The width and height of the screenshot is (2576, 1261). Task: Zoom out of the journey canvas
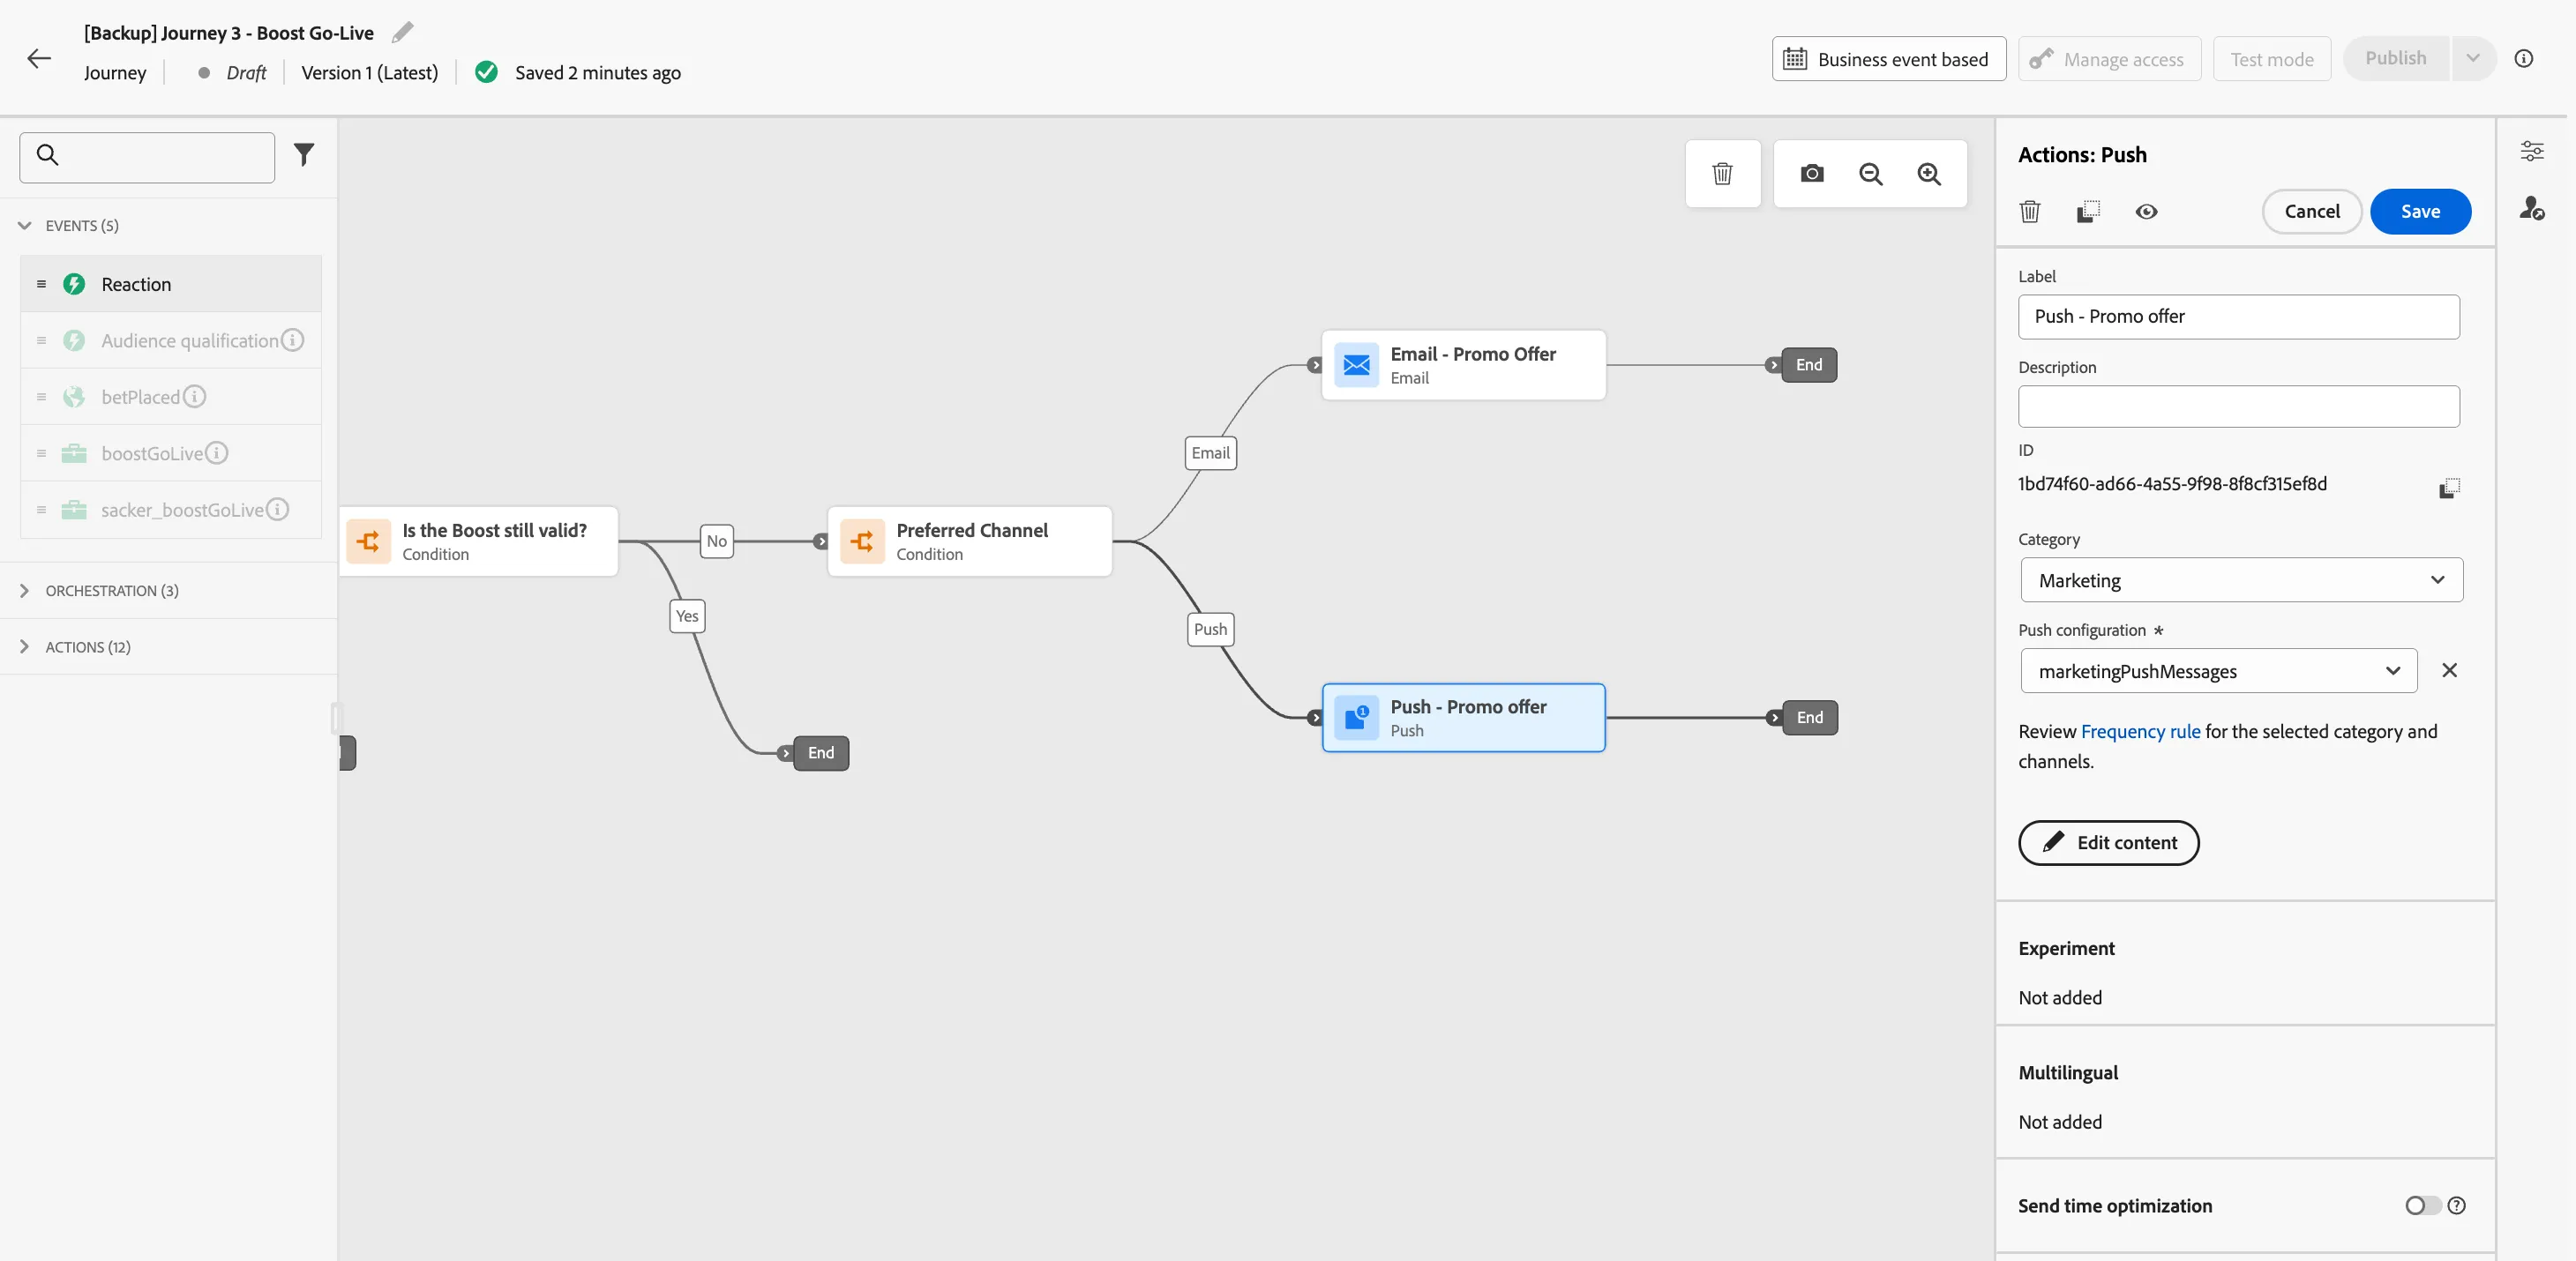[x=1870, y=174]
